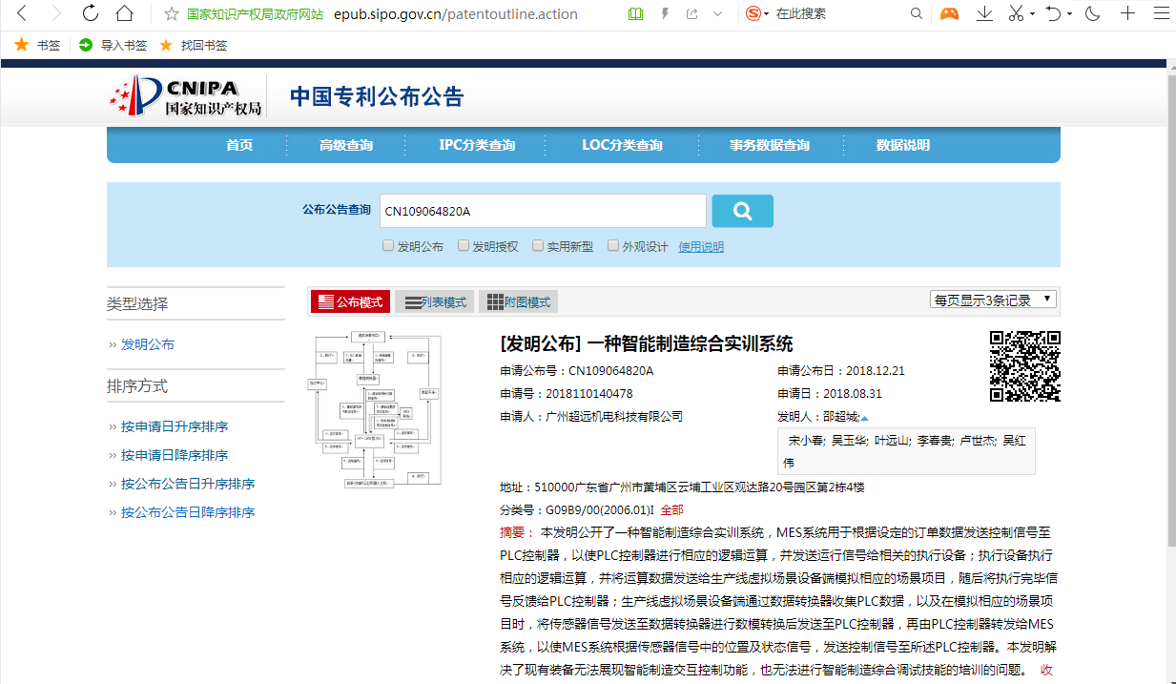The image size is (1176, 684).
Task: Open reading mode book icon in address bar
Action: 636,13
